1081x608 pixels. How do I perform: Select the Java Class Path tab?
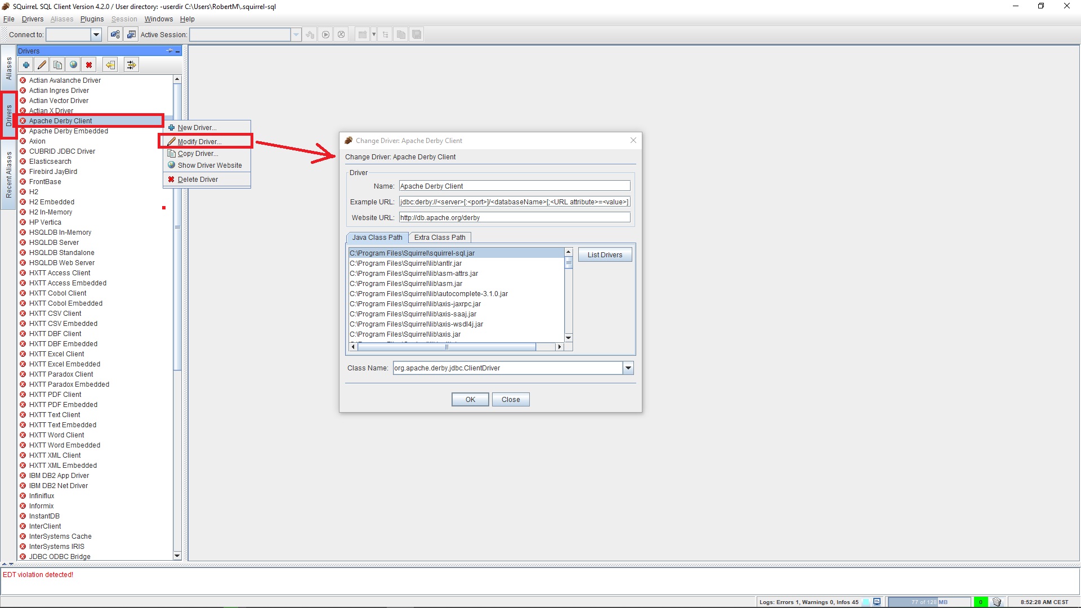tap(377, 237)
